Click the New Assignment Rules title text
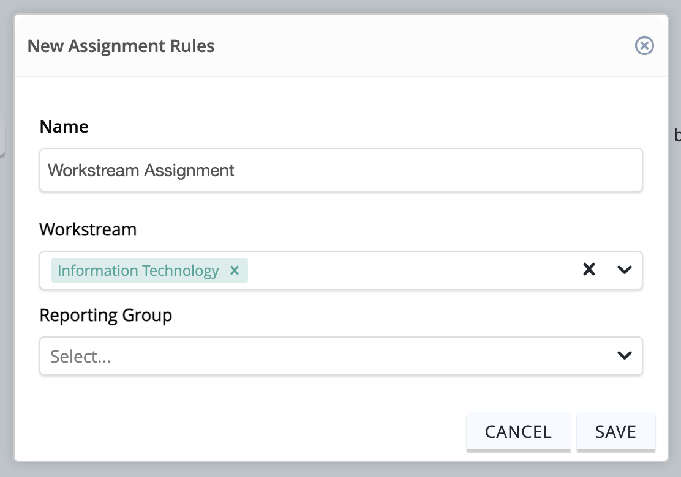Image resolution: width=681 pixels, height=477 pixels. [x=121, y=46]
